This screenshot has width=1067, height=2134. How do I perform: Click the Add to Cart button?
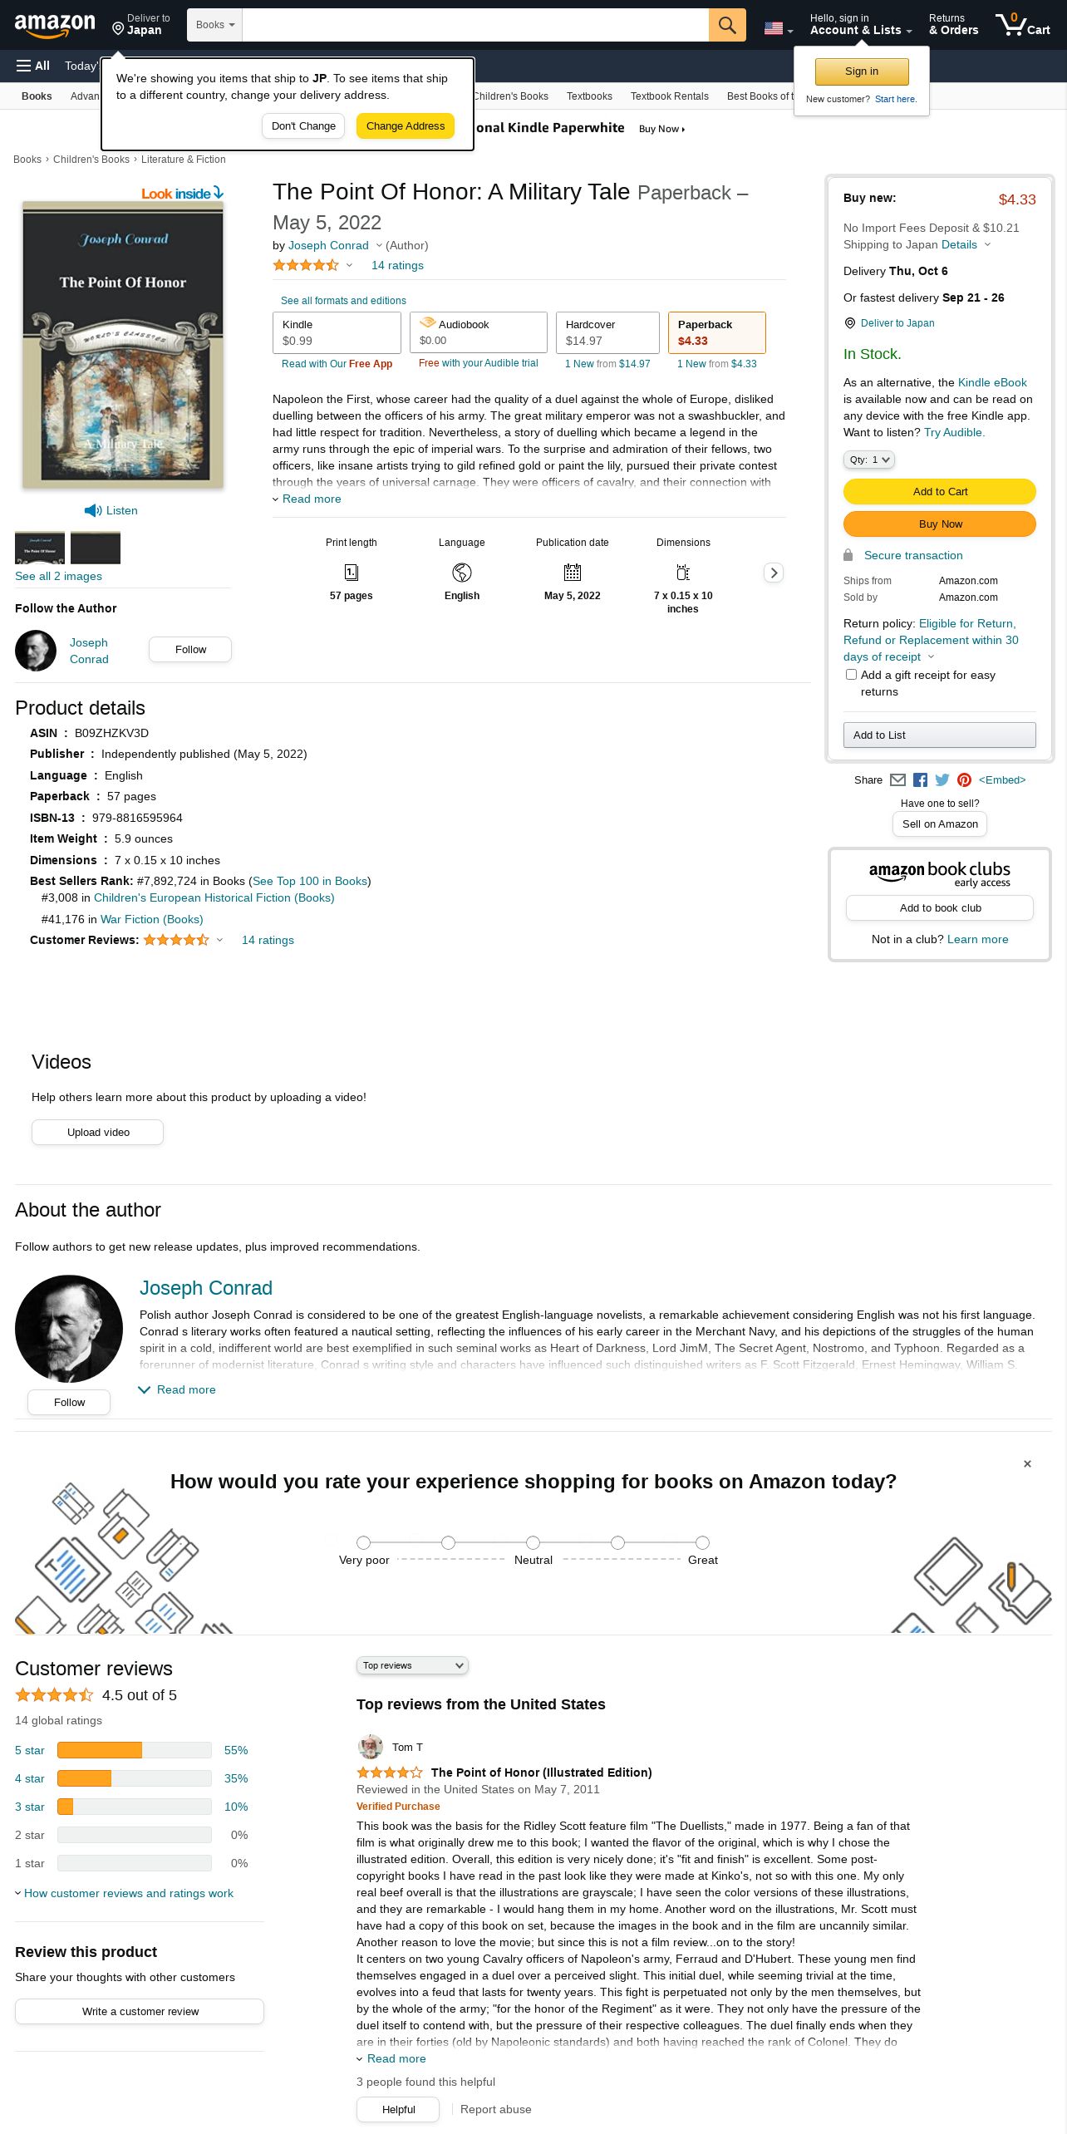click(940, 491)
